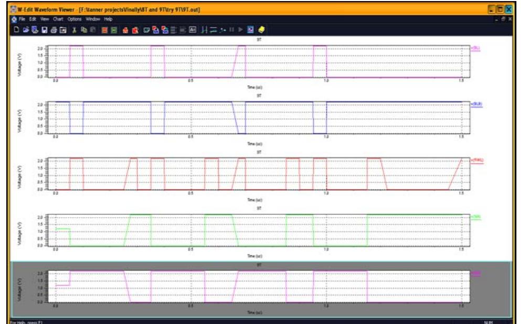Open the Options menu

click(74, 19)
